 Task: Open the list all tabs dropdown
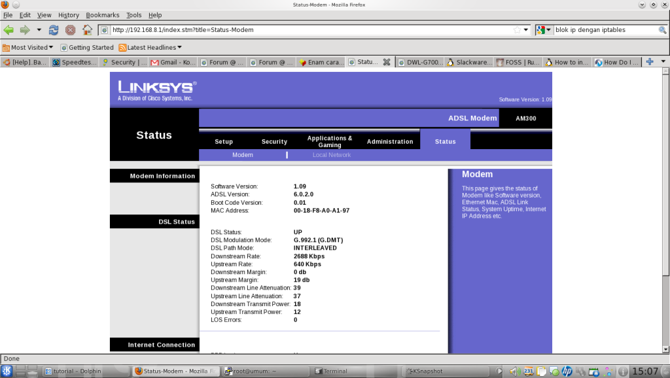click(x=663, y=62)
